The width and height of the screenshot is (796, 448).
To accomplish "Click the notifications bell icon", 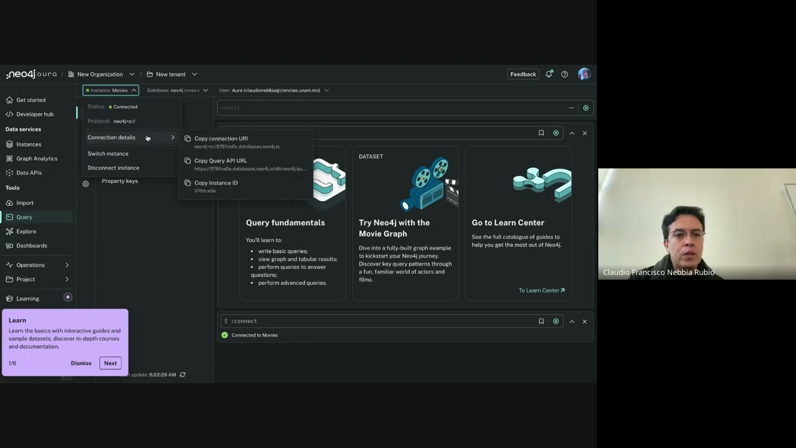I will 549,74.
